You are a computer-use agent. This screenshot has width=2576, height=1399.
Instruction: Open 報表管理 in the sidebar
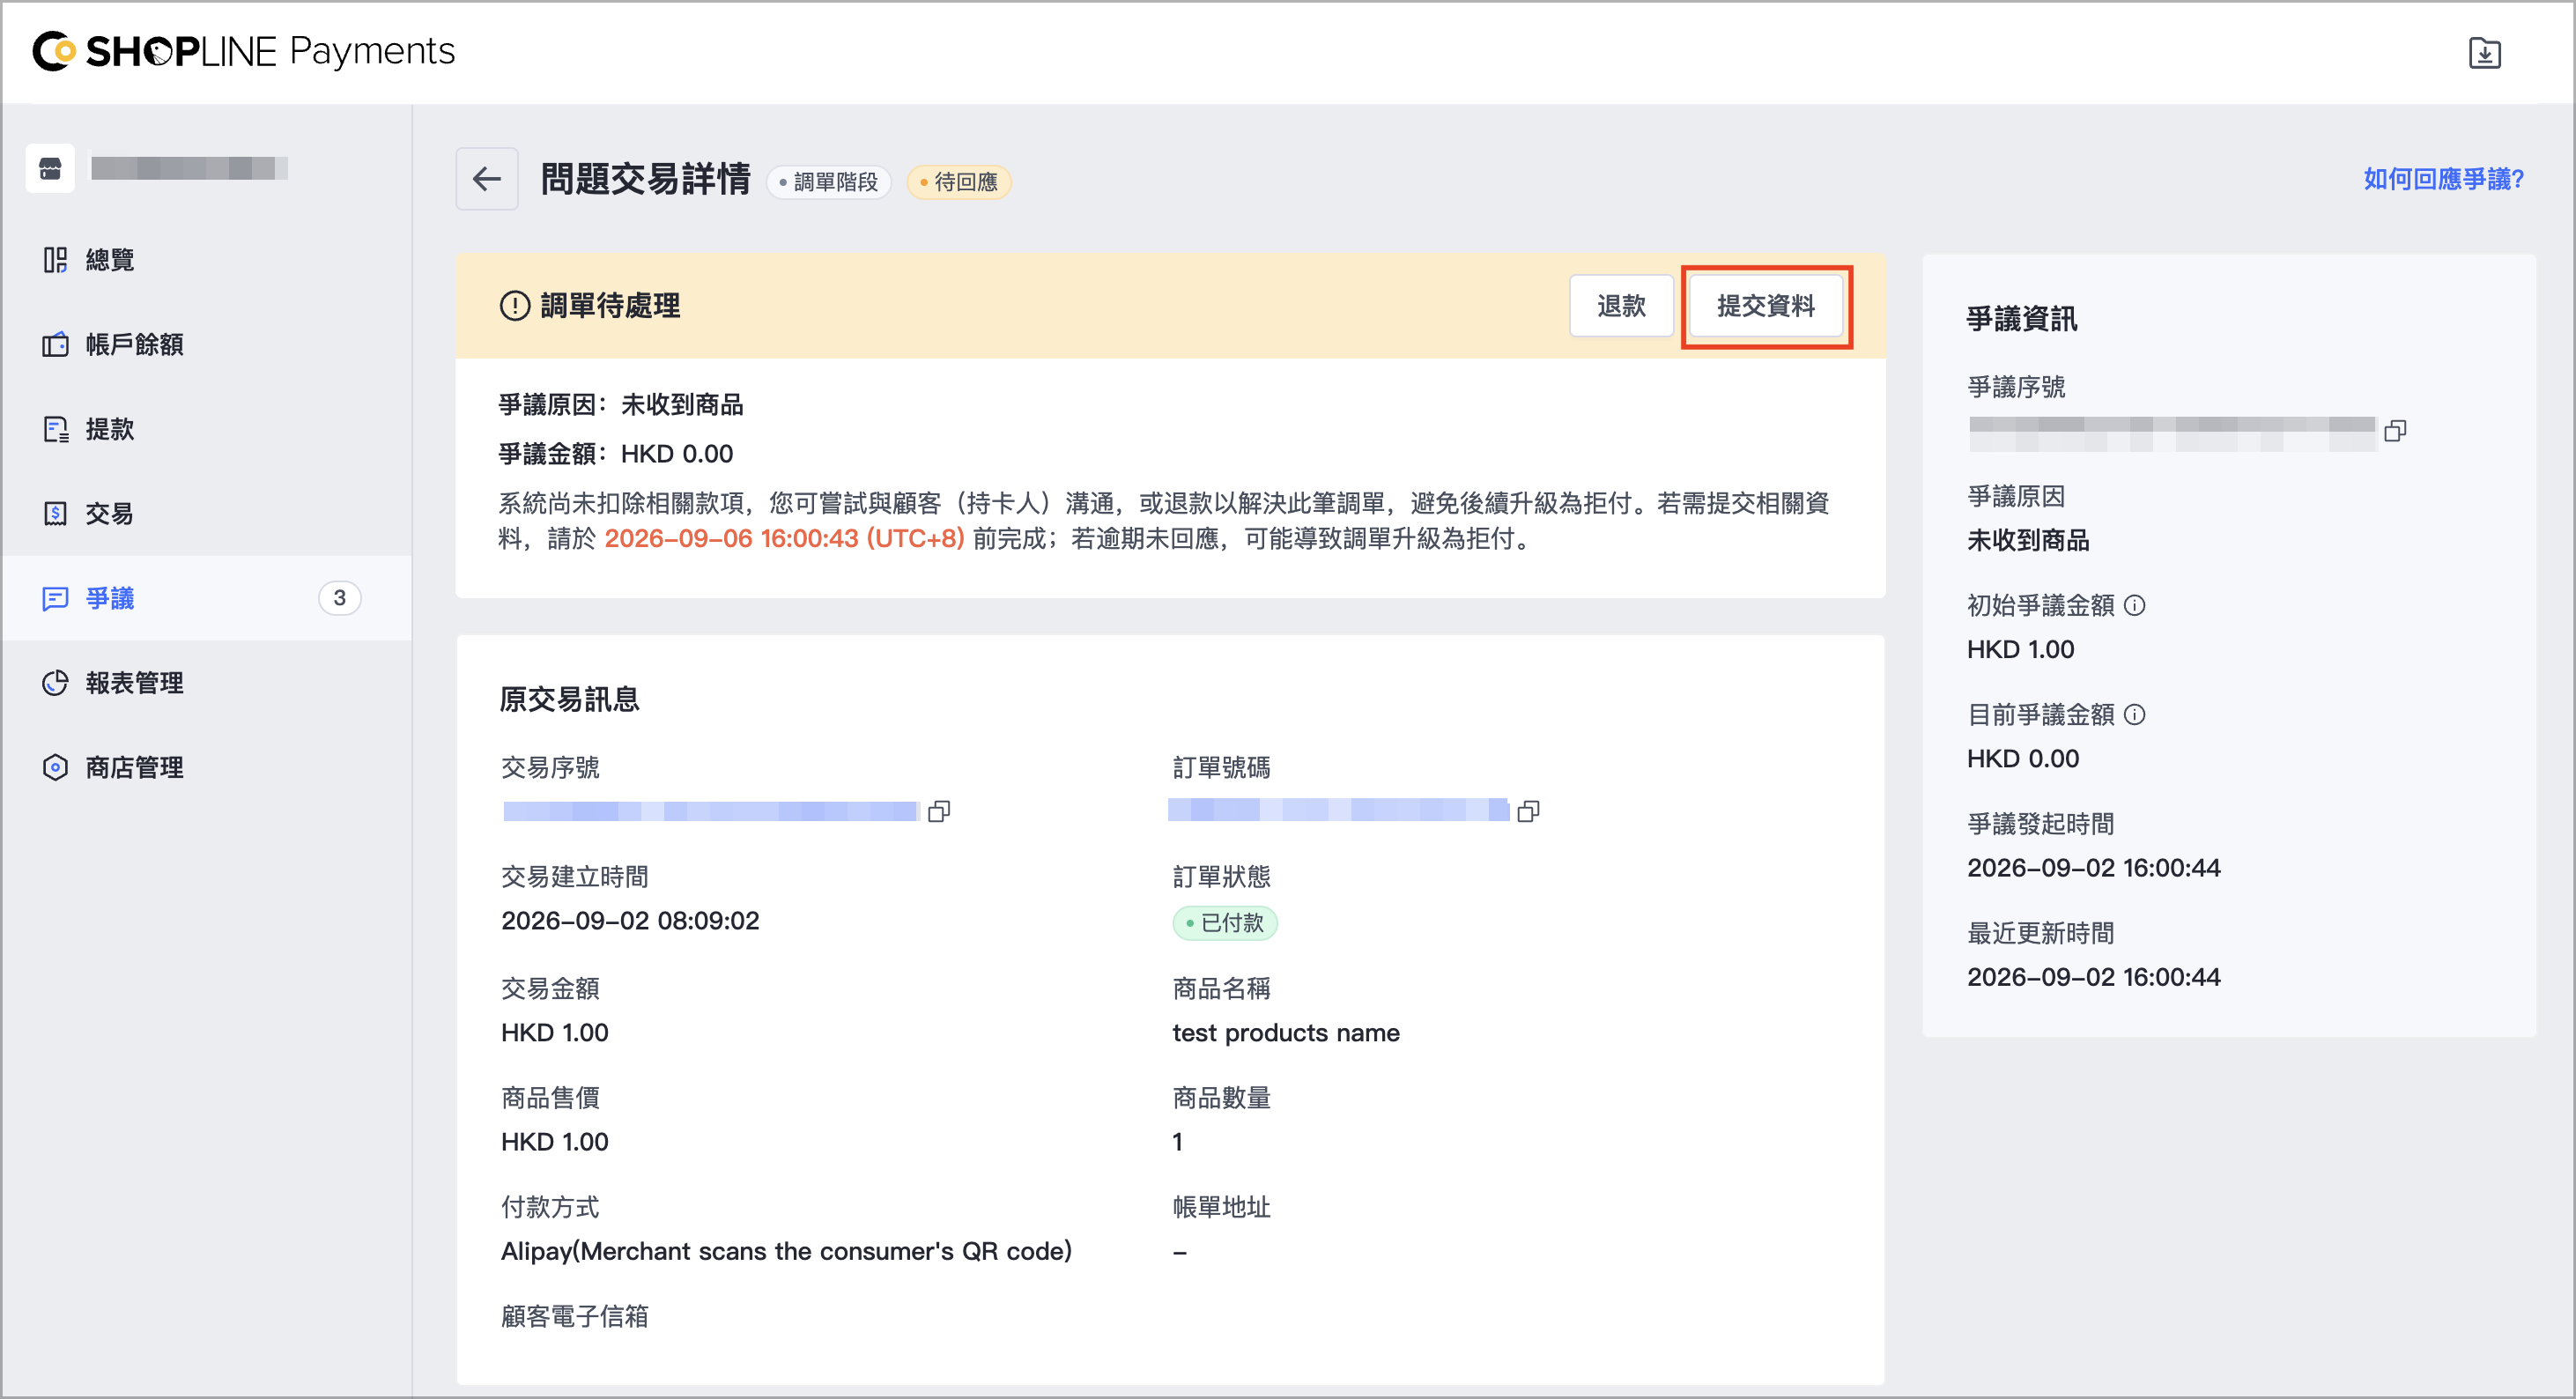click(x=206, y=683)
